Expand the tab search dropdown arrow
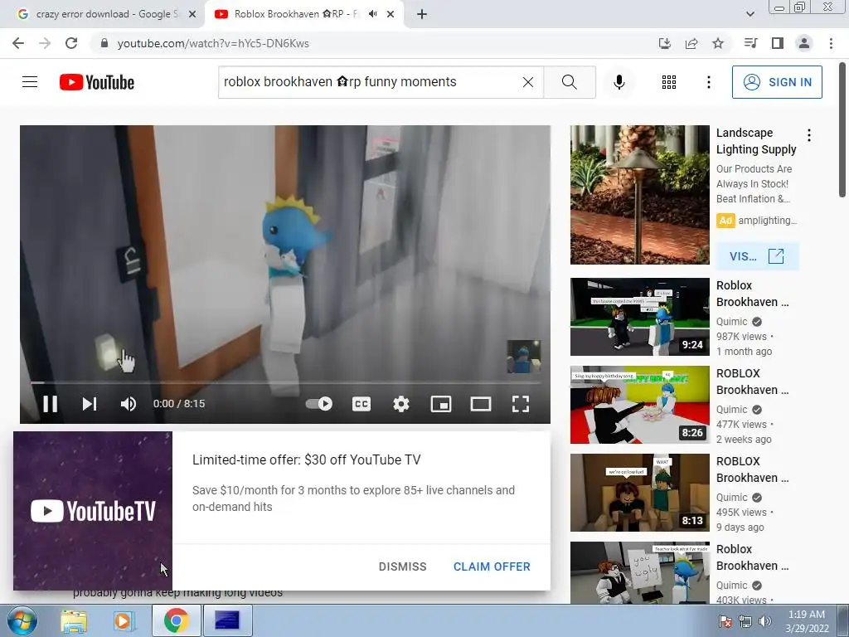 [750, 14]
